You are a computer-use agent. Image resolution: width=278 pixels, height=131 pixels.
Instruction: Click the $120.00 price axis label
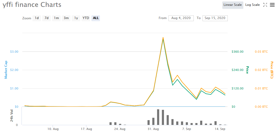point(238,88)
